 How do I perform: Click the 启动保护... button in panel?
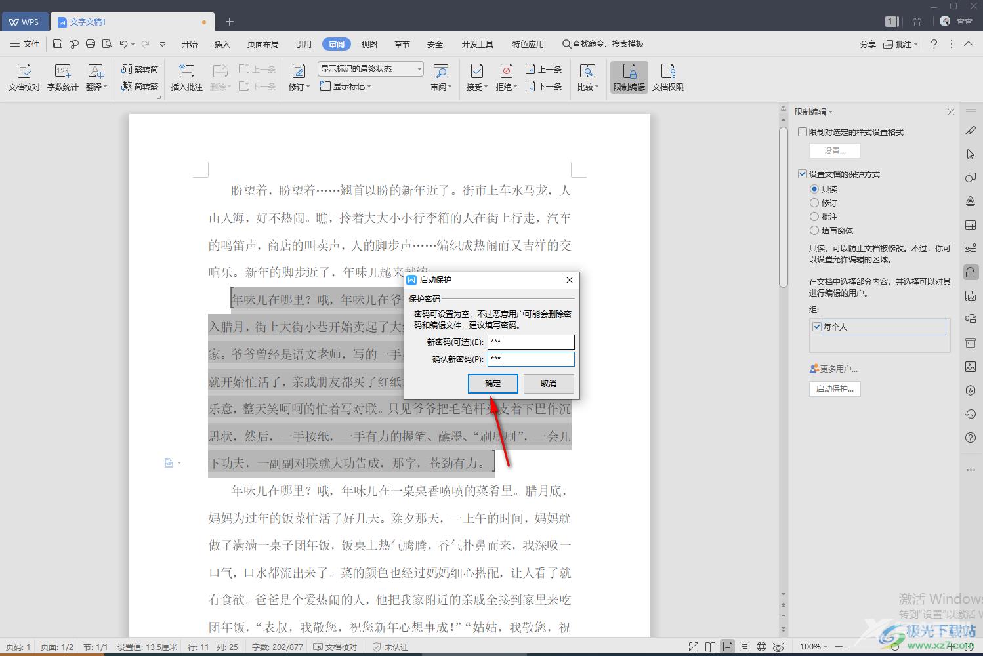(835, 389)
